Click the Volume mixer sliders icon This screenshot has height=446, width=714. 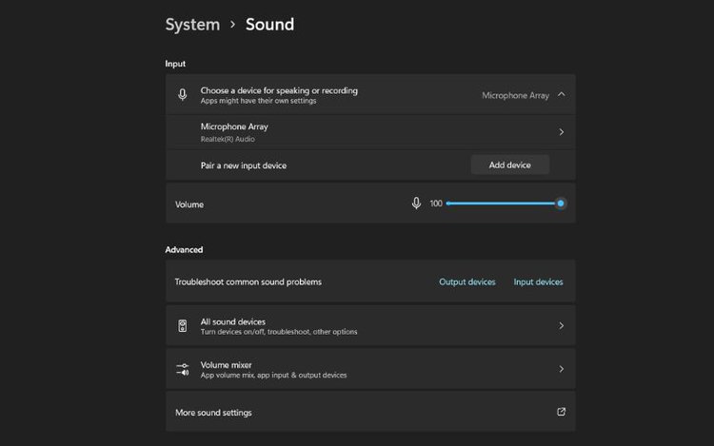(x=183, y=369)
